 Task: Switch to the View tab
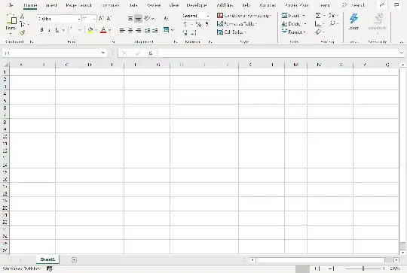173,5
